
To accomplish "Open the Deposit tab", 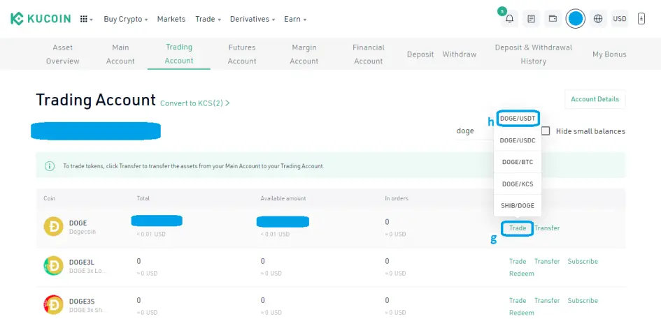I will click(420, 54).
